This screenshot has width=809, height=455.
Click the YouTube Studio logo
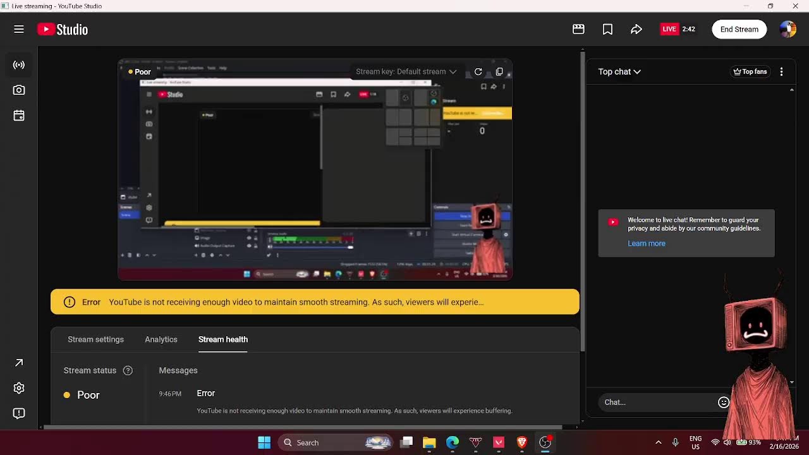point(63,29)
